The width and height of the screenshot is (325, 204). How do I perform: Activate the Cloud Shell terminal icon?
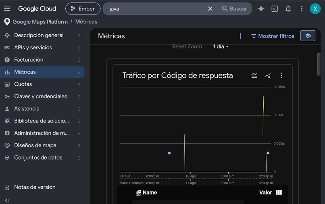click(x=275, y=9)
